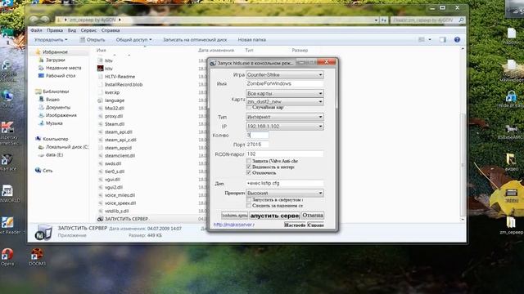Check Следить за падением сервера checkbox
The image size is (524, 294).
point(249,206)
